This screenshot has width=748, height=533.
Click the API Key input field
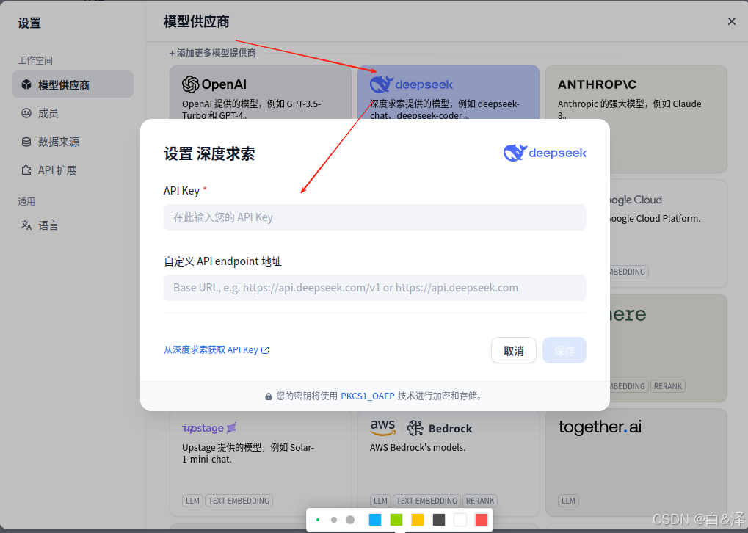click(x=374, y=217)
